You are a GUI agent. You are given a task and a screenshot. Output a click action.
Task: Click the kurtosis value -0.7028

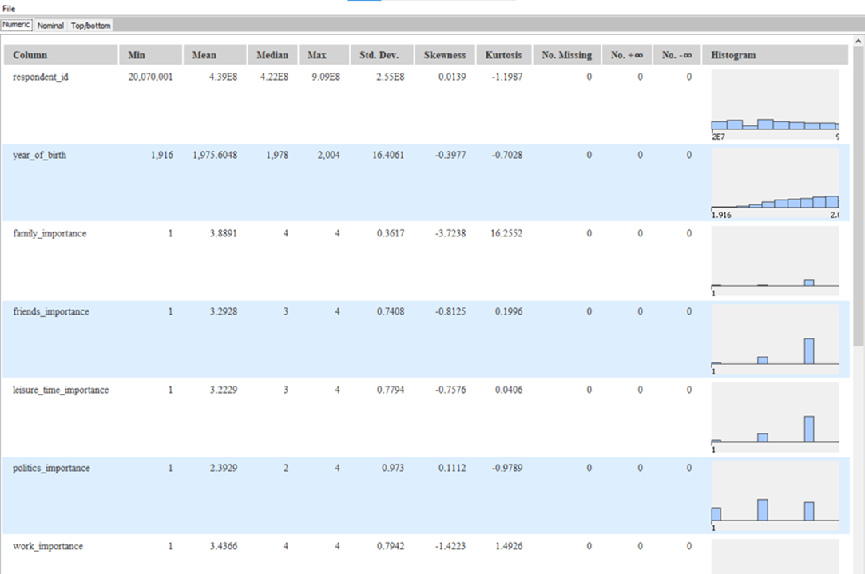[x=507, y=155]
